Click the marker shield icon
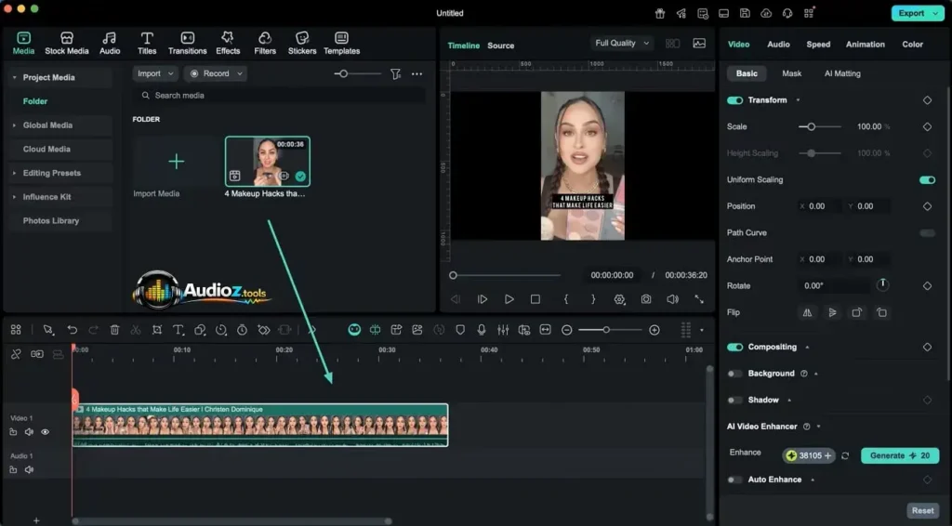The image size is (952, 526). [x=460, y=330]
